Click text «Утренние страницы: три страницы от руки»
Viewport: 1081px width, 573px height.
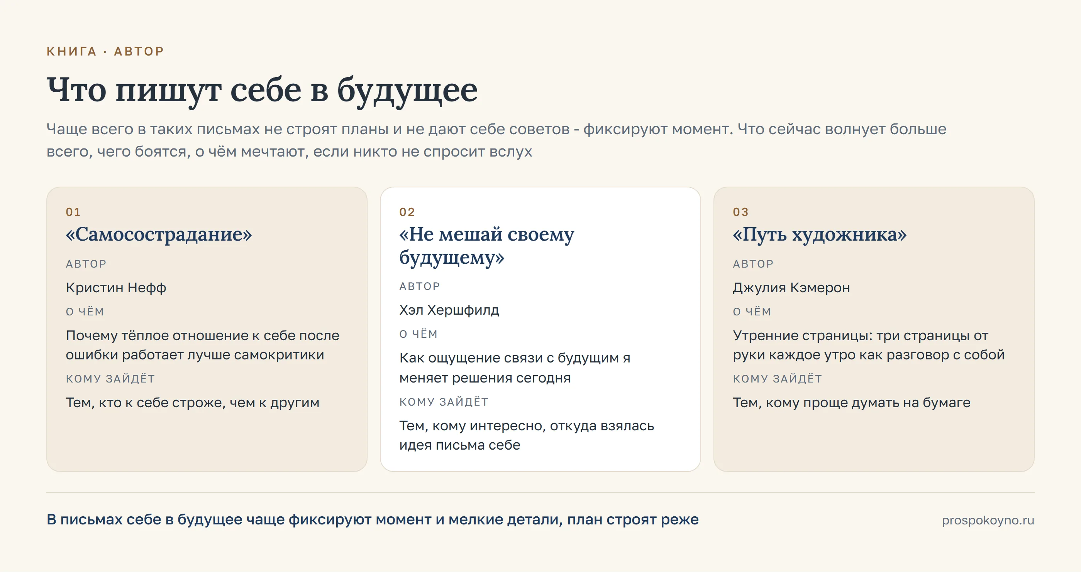point(860,345)
